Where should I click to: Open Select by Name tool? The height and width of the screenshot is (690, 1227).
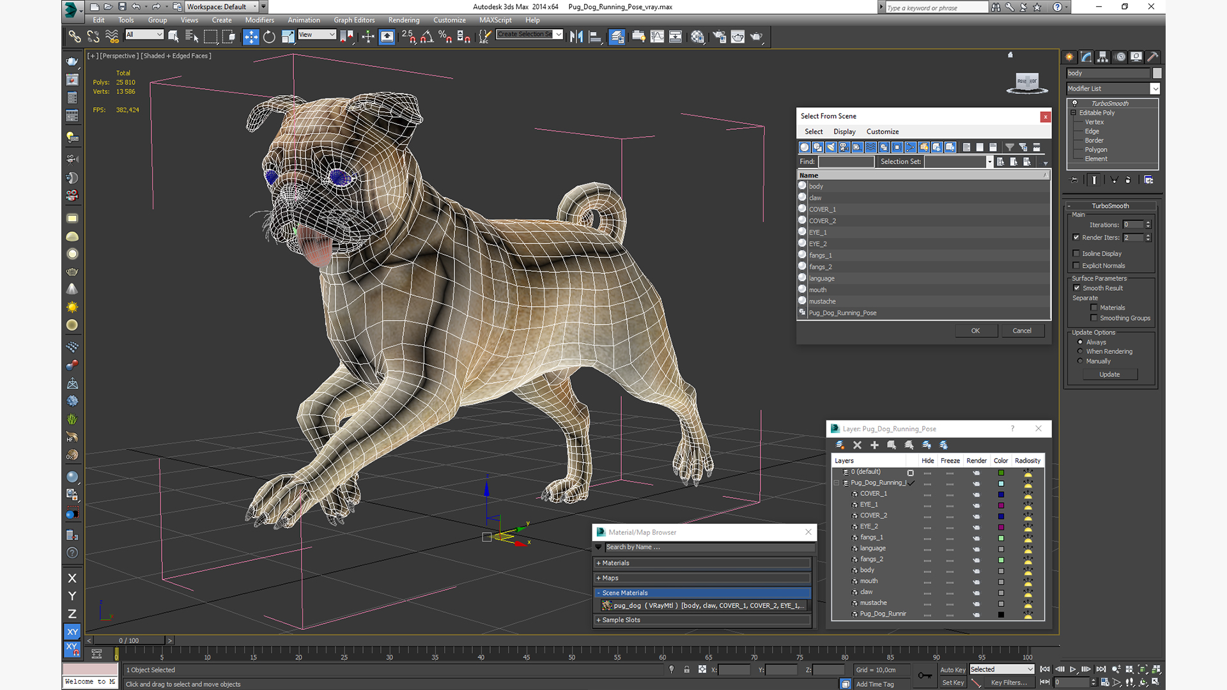tap(192, 36)
